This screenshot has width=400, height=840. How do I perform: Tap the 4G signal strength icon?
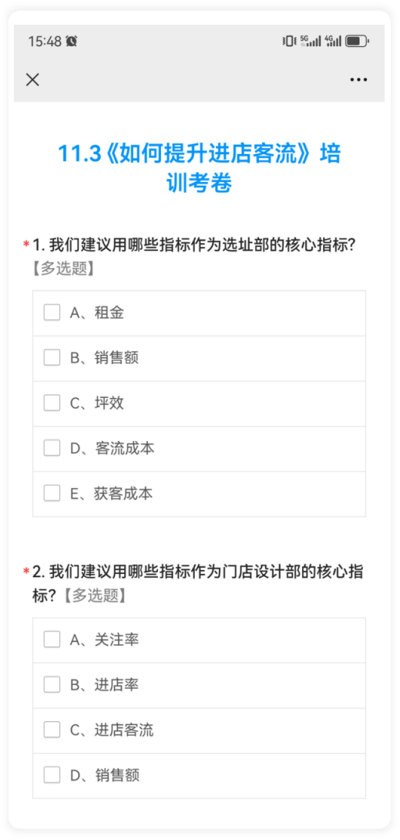coord(333,41)
